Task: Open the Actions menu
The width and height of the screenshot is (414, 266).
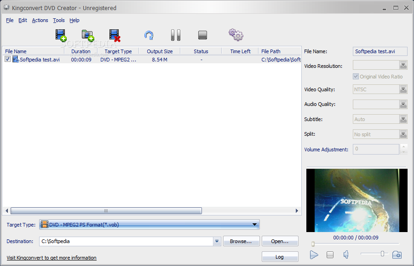Action: pyautogui.click(x=40, y=20)
